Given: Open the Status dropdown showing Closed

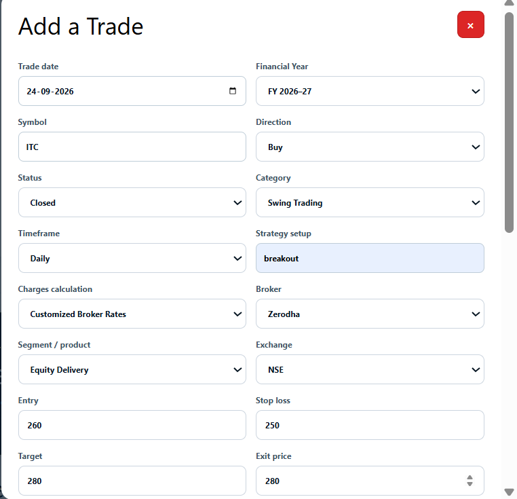Looking at the screenshot, I should pos(132,202).
